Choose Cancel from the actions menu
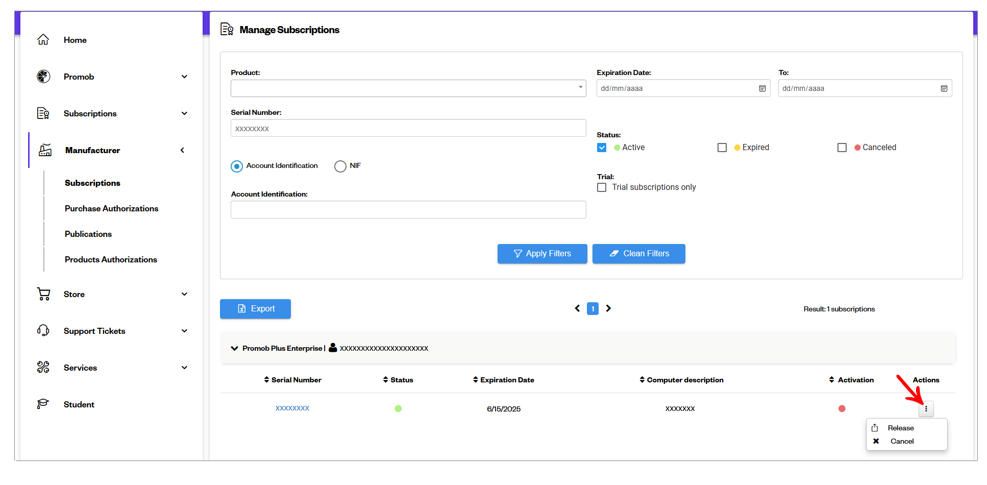Viewport: 987px width, 485px height. pyautogui.click(x=901, y=441)
